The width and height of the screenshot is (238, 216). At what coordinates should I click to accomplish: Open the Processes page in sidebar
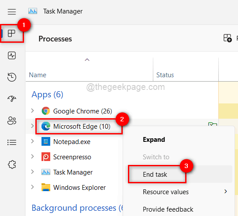click(x=12, y=33)
